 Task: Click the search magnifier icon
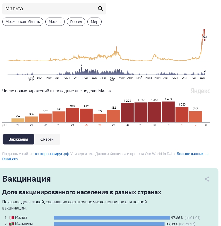[100, 9]
